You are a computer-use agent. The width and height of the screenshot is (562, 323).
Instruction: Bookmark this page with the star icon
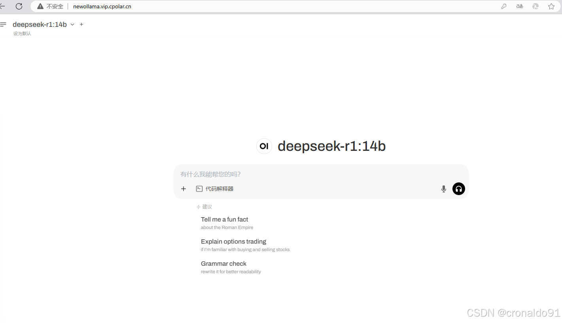point(551,6)
